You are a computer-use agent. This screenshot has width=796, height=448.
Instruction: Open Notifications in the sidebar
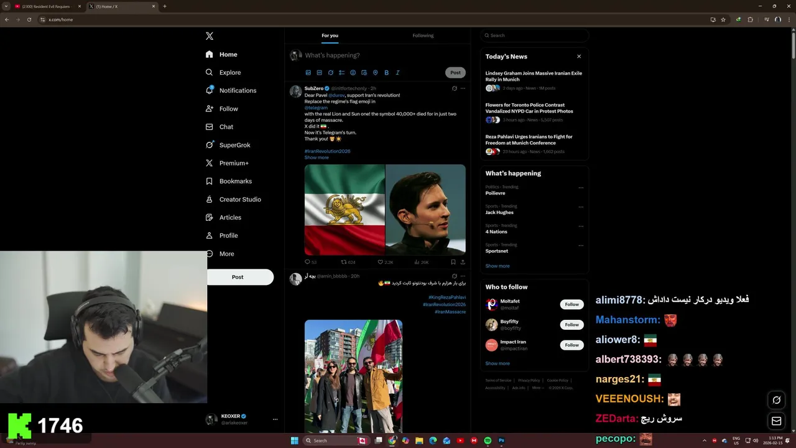pyautogui.click(x=231, y=91)
